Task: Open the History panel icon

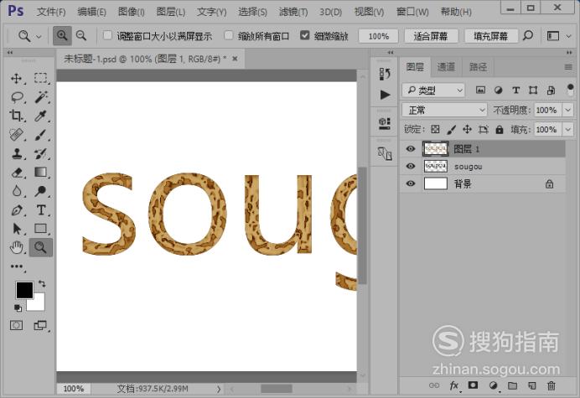Action: (x=385, y=74)
